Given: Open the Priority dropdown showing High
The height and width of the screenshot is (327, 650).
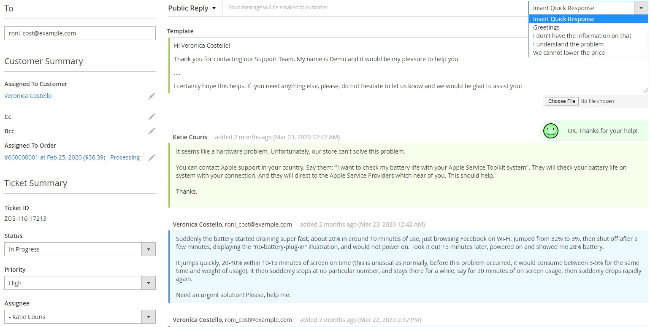Looking at the screenshot, I should [x=80, y=283].
